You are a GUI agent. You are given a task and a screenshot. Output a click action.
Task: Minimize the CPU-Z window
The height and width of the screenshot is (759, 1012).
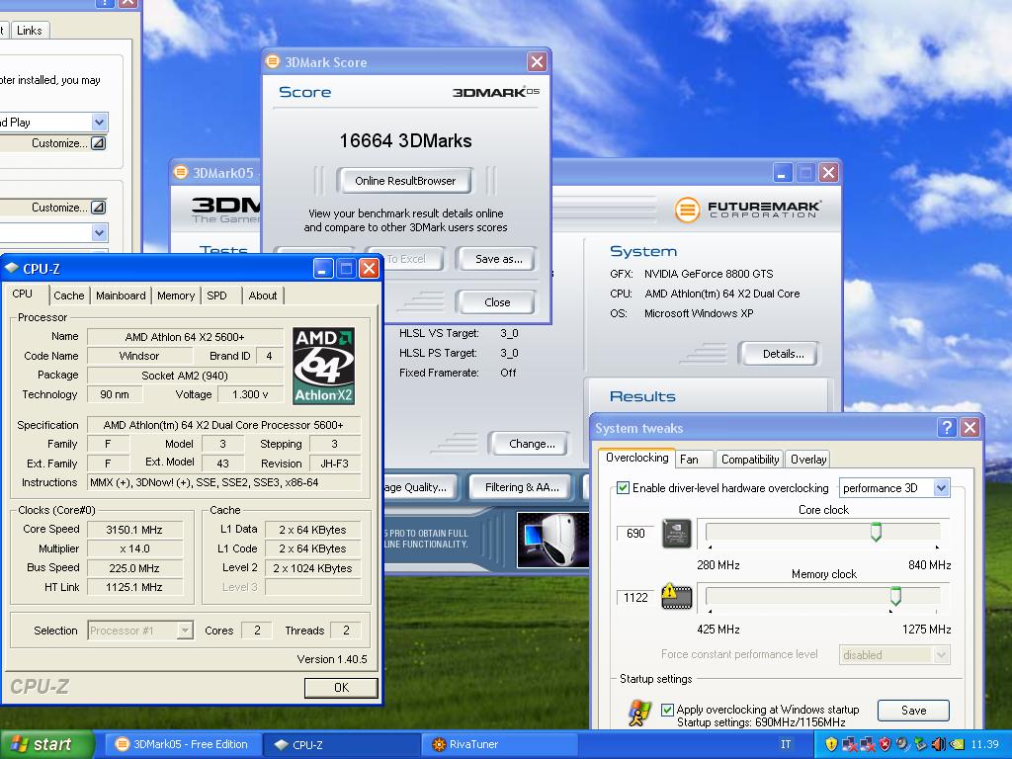[x=323, y=268]
